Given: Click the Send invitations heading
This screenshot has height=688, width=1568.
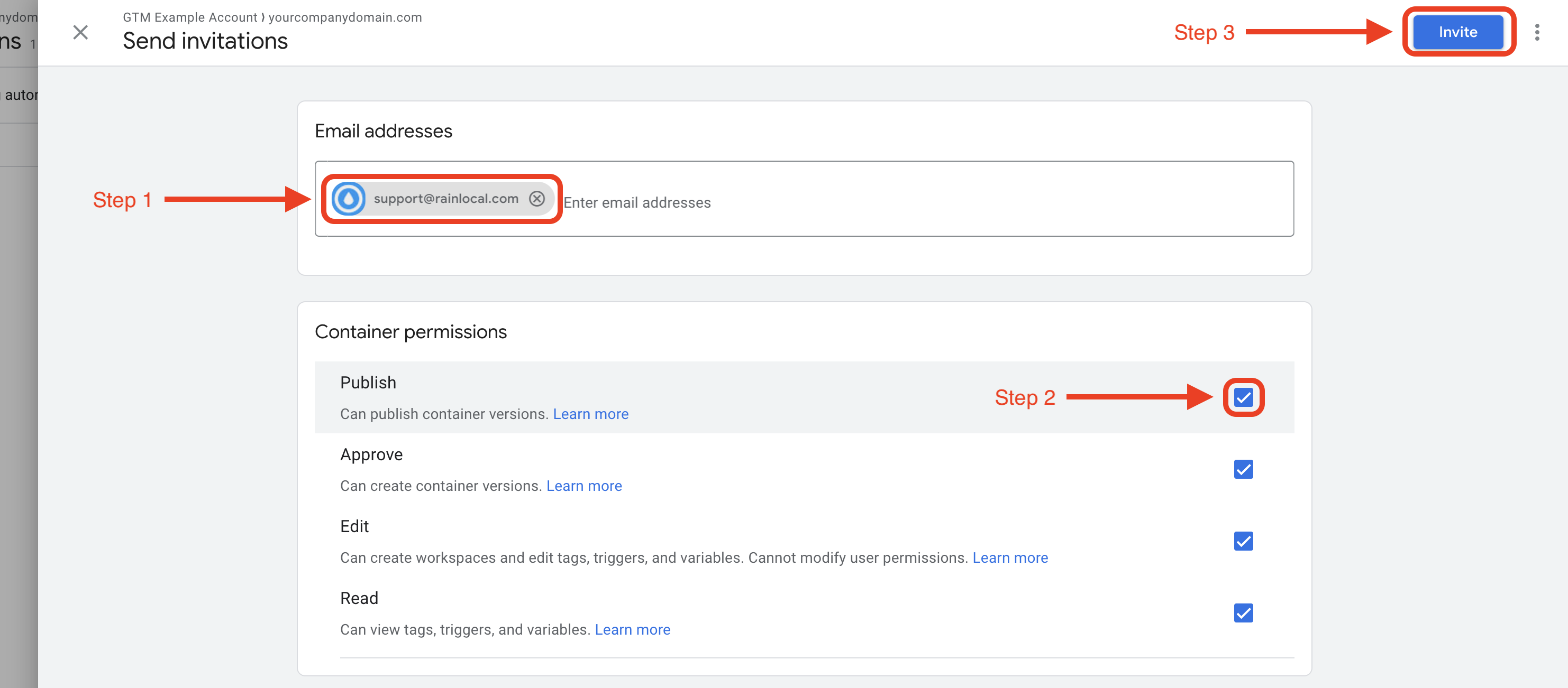Looking at the screenshot, I should (205, 41).
